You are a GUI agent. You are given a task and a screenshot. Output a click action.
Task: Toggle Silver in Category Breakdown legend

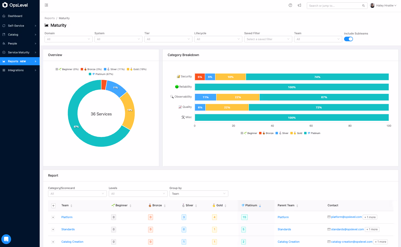[x=282, y=133]
